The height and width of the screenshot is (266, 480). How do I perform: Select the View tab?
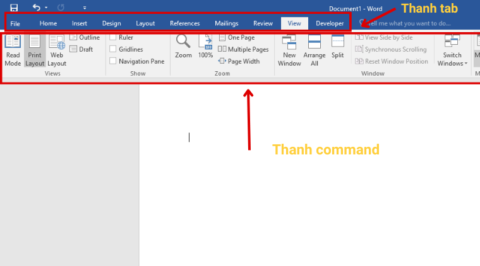click(294, 23)
